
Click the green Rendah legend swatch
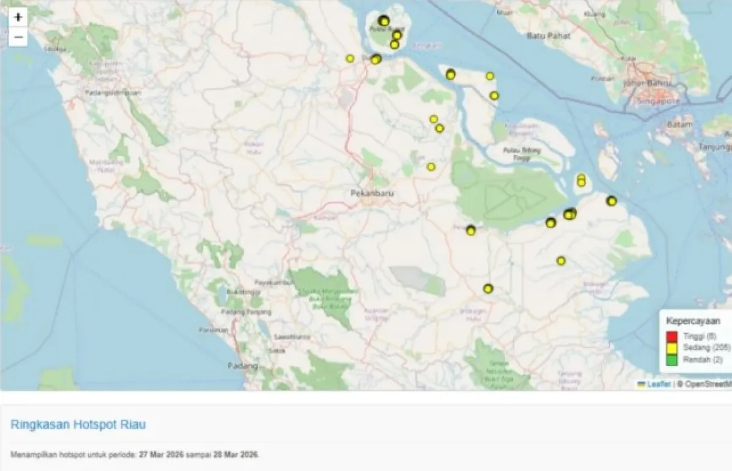coord(672,359)
